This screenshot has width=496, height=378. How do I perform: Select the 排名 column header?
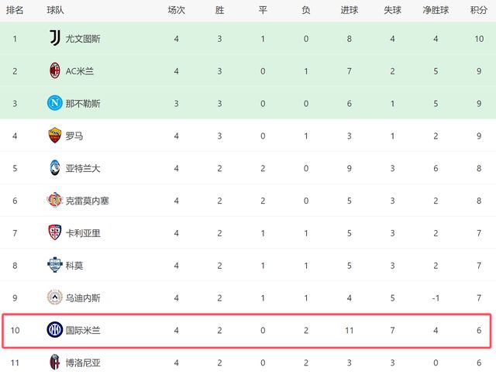click(x=15, y=11)
